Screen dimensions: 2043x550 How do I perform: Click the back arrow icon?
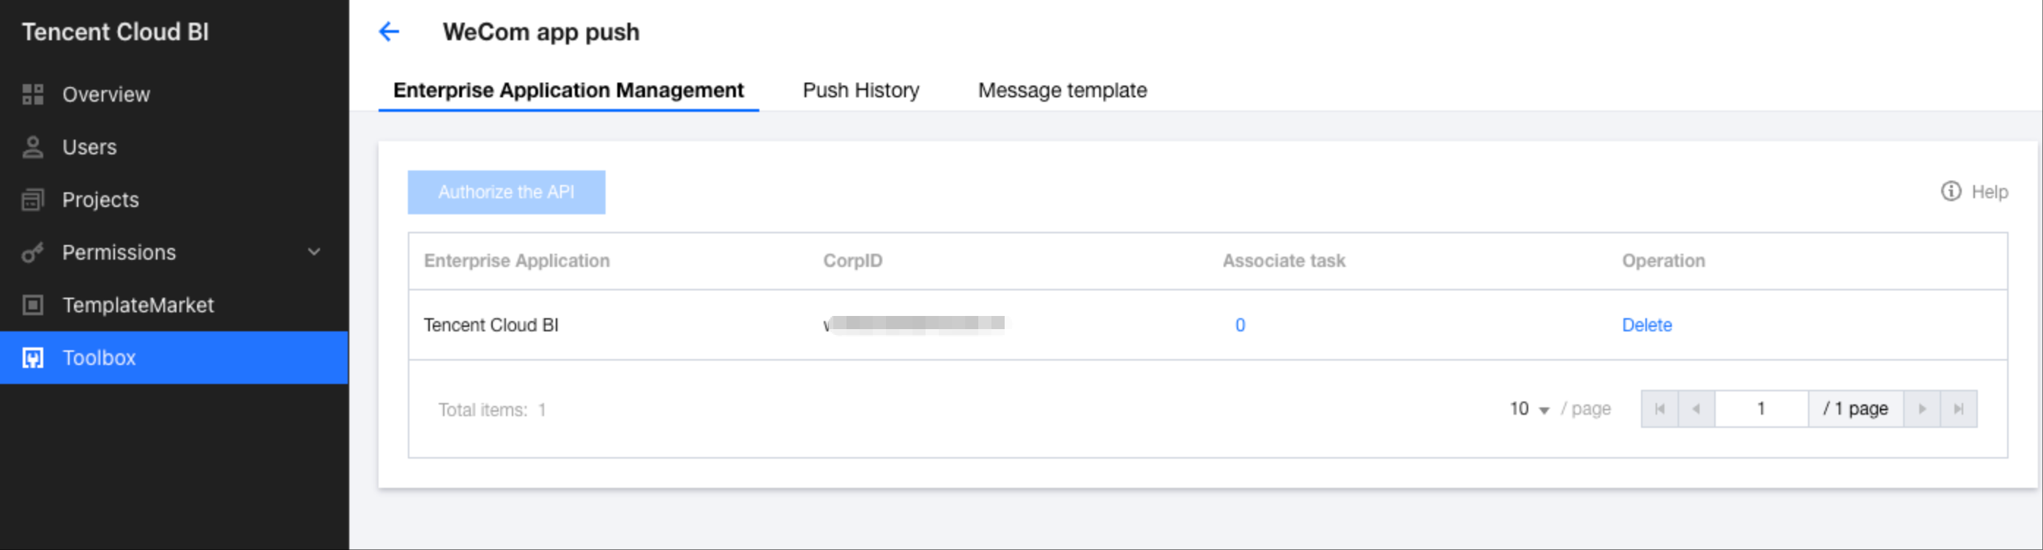pos(389,31)
